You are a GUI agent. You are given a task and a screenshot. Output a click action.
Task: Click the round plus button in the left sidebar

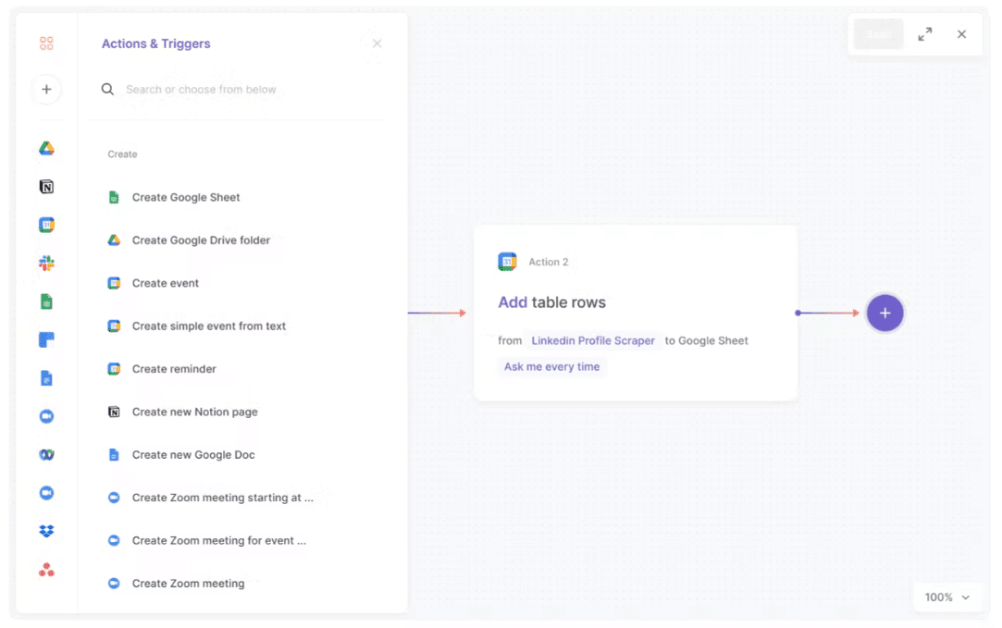pos(46,90)
